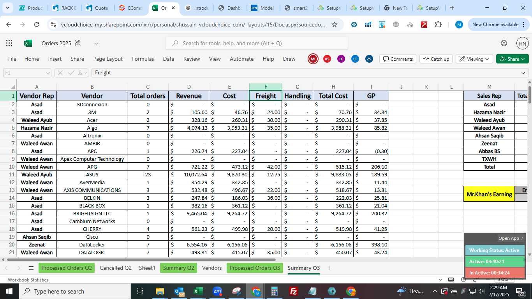532x299 pixels.
Task: Click the confirm checkmark in the formula bar
Action: [71, 73]
